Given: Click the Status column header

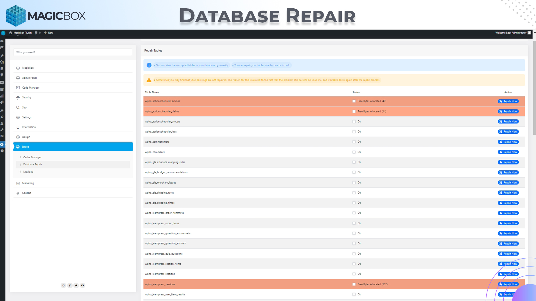Looking at the screenshot, I should [x=356, y=93].
